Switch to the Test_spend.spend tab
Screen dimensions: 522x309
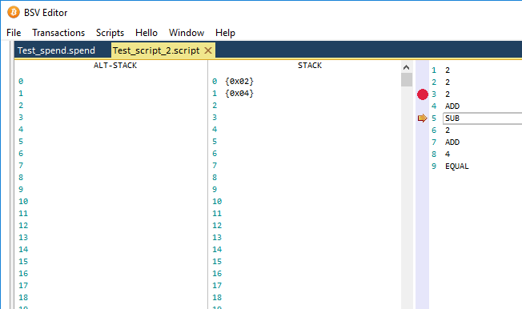click(x=56, y=50)
